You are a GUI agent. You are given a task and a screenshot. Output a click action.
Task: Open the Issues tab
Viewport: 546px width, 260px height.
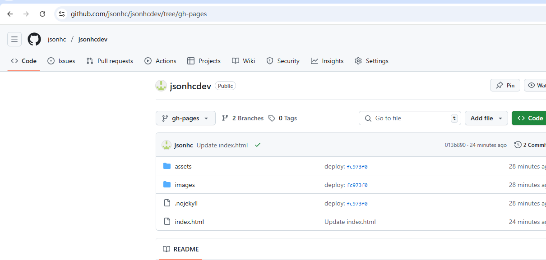[x=61, y=61]
